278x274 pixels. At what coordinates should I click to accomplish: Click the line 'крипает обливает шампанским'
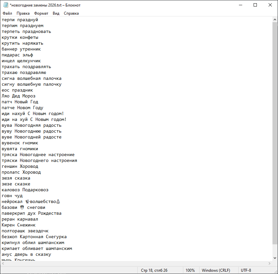[37, 249]
